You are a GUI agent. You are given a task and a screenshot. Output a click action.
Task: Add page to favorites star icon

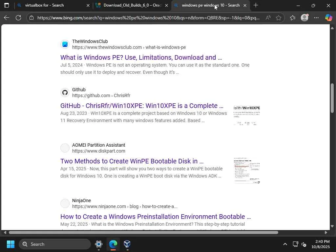pos(278,18)
